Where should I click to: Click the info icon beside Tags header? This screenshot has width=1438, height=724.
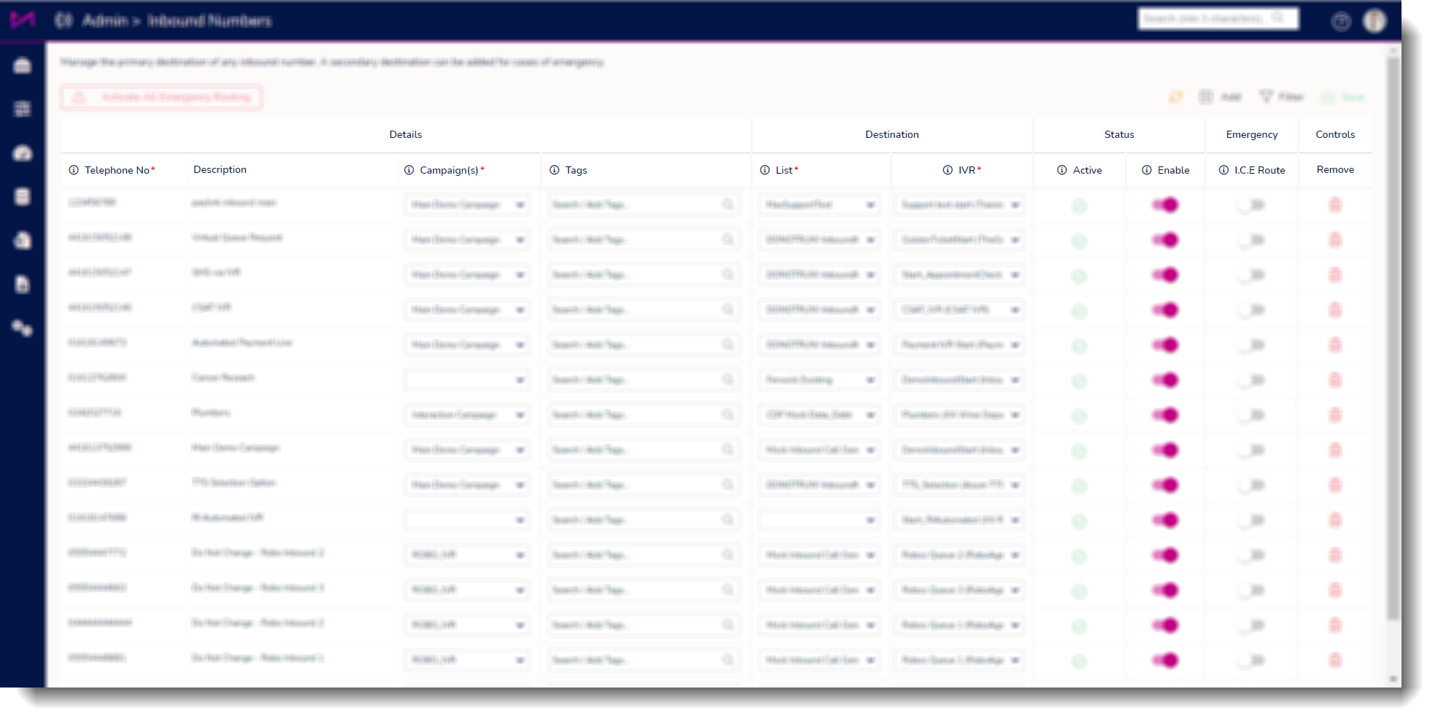(x=554, y=170)
